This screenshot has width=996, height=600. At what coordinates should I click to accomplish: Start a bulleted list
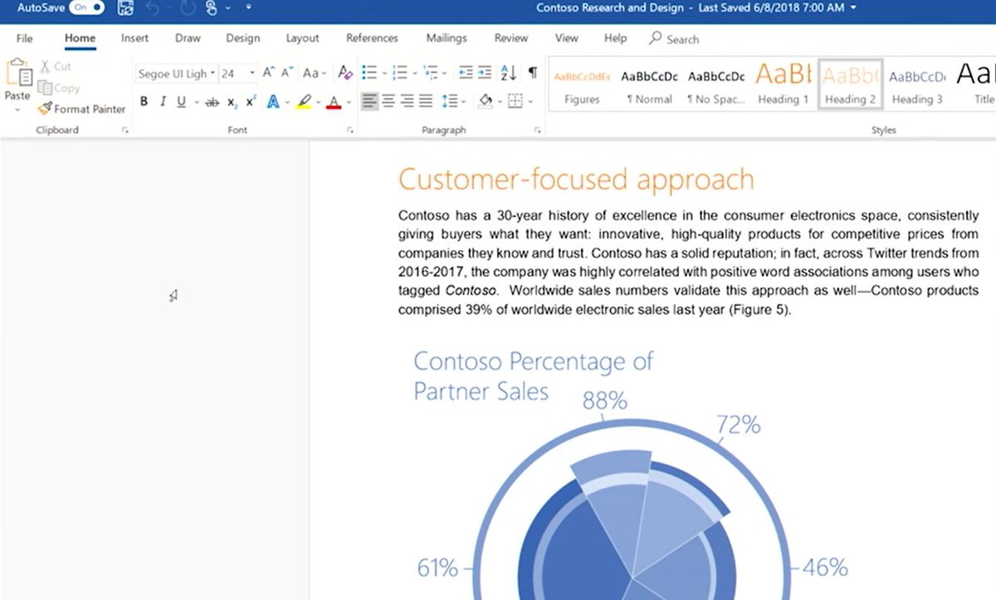click(369, 74)
